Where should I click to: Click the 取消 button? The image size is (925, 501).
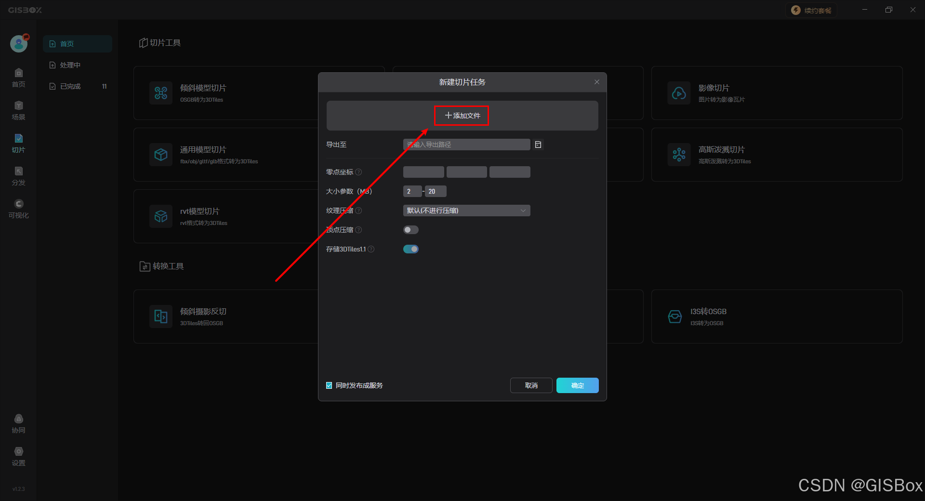pyautogui.click(x=531, y=385)
